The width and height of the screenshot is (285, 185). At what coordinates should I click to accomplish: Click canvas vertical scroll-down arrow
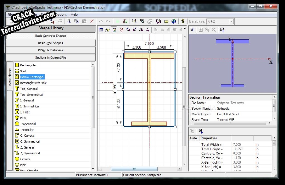[x=184, y=164]
